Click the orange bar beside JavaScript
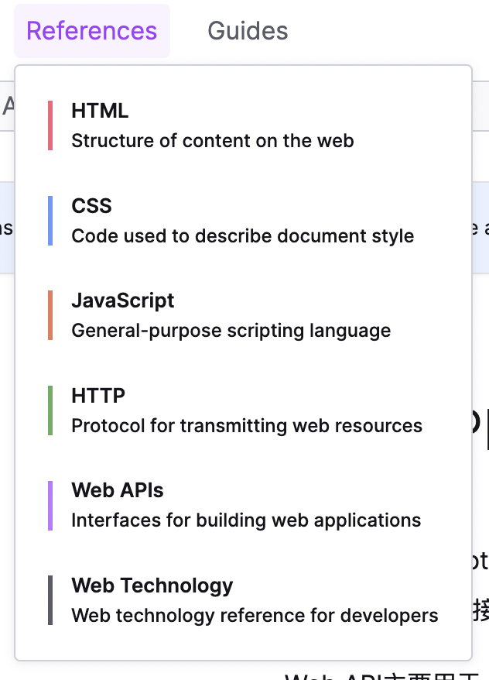Image resolution: width=489 pixels, height=680 pixels. click(x=50, y=315)
